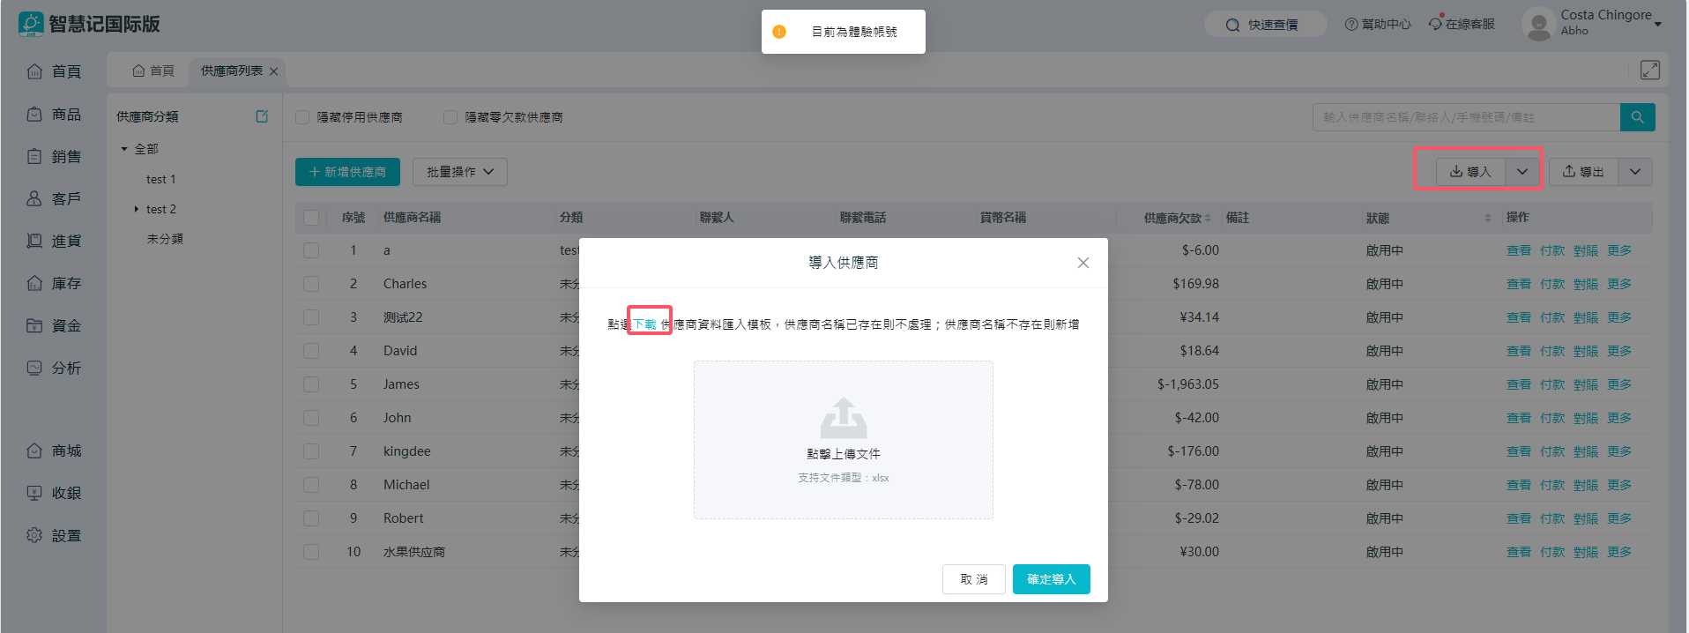Enable 隱藏停用供應商 checkbox

pos(302,117)
